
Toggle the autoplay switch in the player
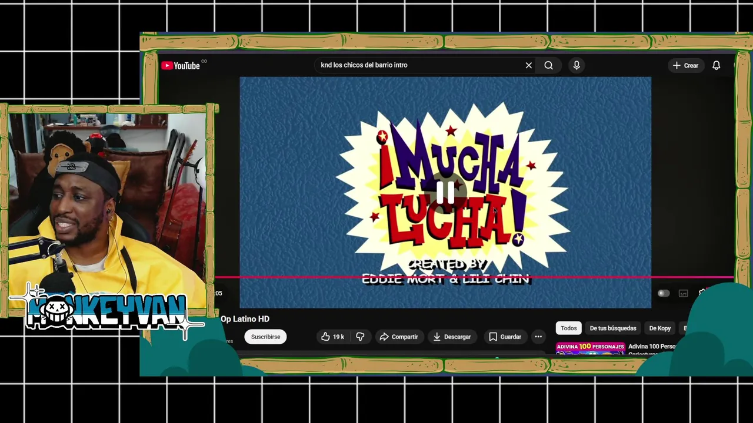663,293
